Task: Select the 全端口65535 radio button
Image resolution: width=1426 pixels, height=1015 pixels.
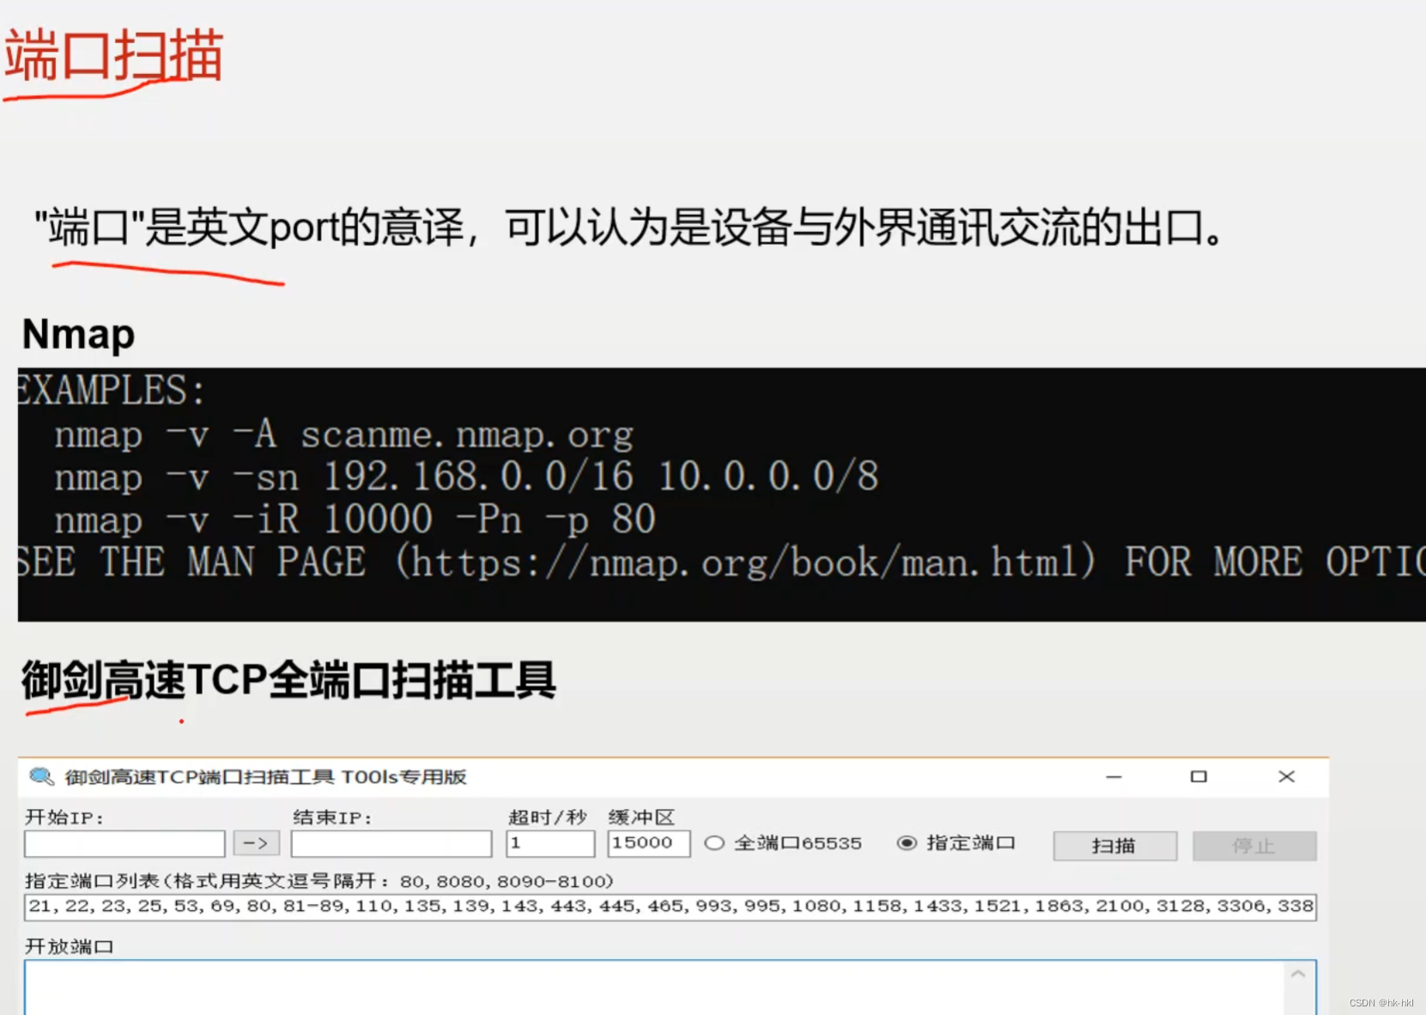Action: coord(714,843)
